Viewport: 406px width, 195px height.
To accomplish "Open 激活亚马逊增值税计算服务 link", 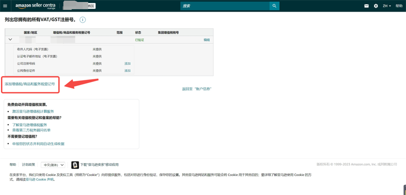I will [33, 111].
